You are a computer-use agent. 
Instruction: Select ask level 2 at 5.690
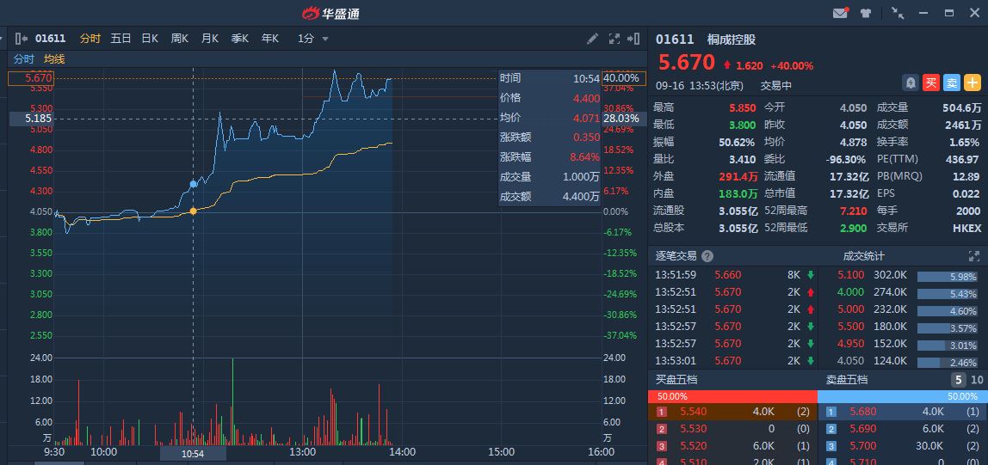[903, 429]
